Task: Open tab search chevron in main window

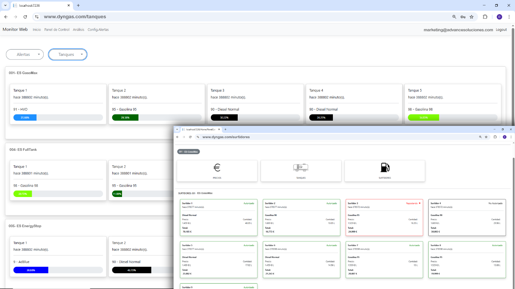Action: tap(5, 6)
